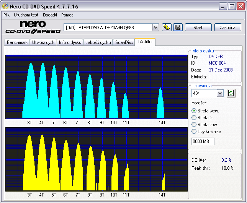Image resolution: width=247 pixels, height=203 pixels.
Task: Click the save floppy disk icon
Action: tap(178, 28)
